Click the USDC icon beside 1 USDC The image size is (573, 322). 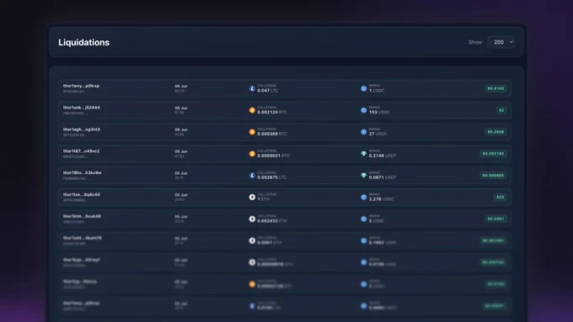pyautogui.click(x=364, y=88)
